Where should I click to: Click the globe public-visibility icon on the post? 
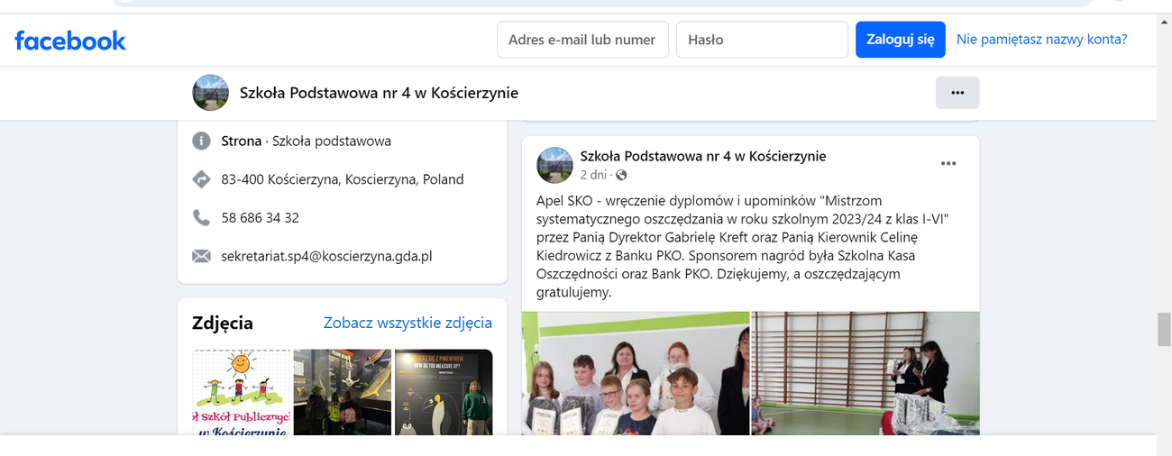click(x=621, y=175)
